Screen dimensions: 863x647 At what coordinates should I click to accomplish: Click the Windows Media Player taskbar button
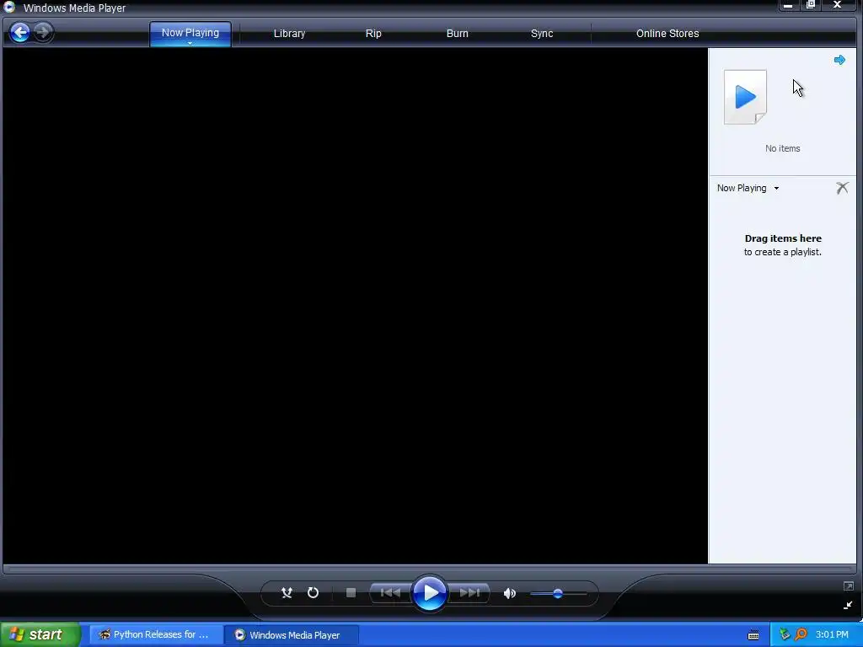click(292, 634)
